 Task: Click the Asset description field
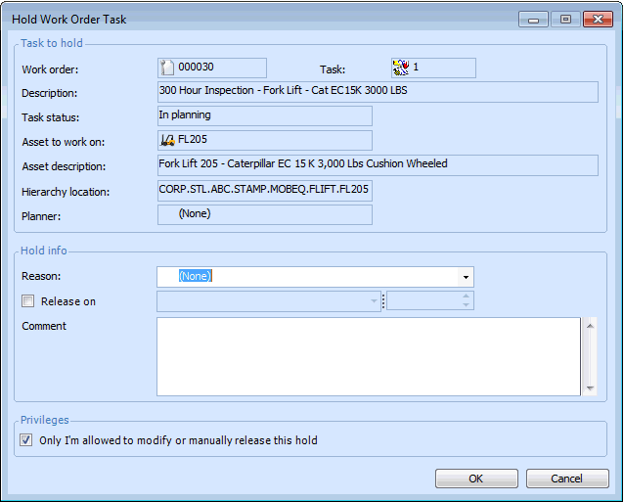click(x=378, y=164)
